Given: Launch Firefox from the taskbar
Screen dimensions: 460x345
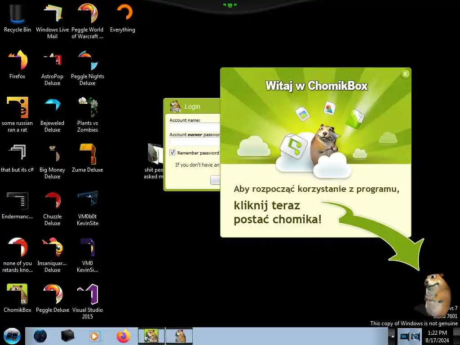Looking at the screenshot, I should 123,336.
